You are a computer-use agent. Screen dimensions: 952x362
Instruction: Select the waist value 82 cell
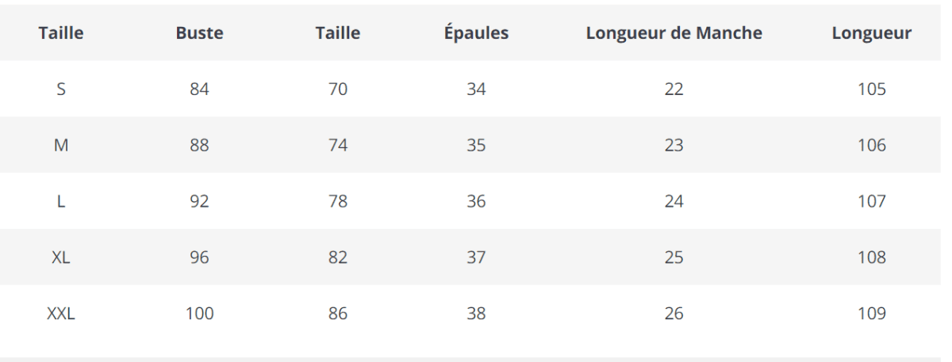(338, 258)
